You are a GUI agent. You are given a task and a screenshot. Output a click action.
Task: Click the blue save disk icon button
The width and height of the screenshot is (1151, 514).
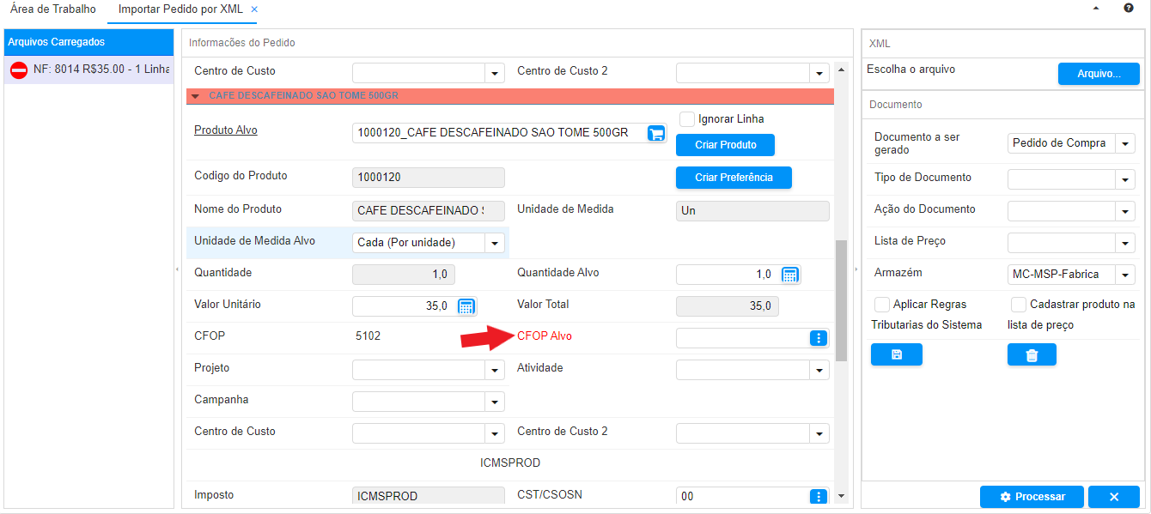coord(896,354)
